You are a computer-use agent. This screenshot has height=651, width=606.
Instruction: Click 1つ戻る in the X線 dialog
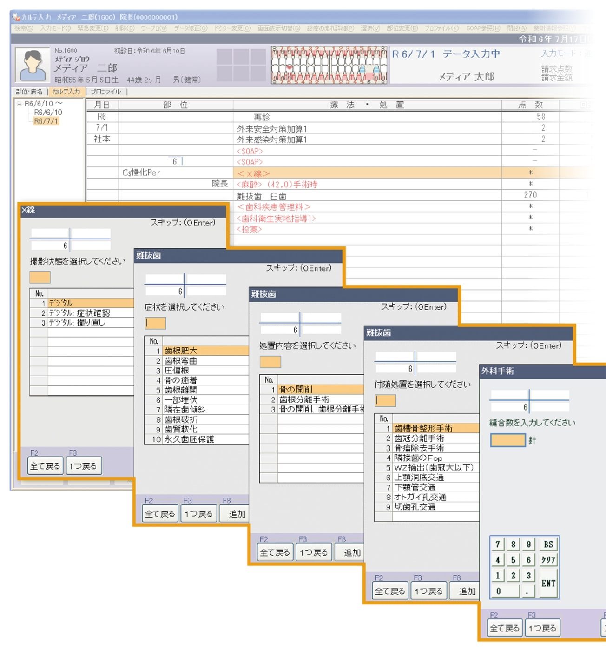(83, 466)
